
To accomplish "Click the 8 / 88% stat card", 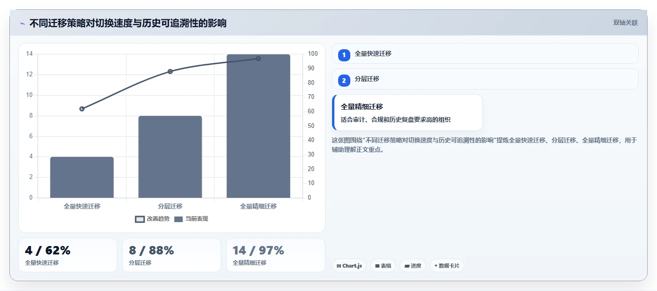I will coord(171,255).
